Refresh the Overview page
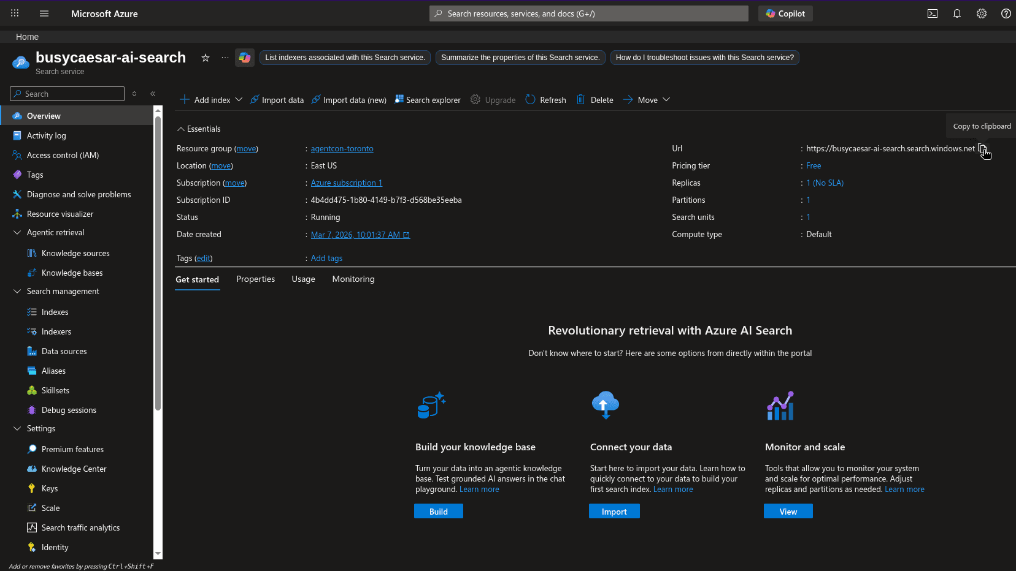1016x571 pixels. click(545, 99)
